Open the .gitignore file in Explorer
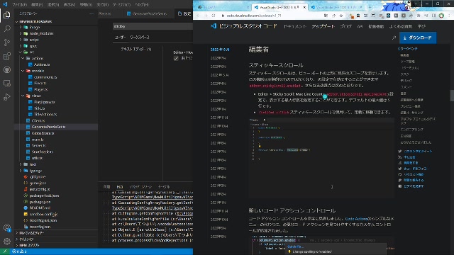Viewport: 454px width, 255px height. [x=38, y=176]
